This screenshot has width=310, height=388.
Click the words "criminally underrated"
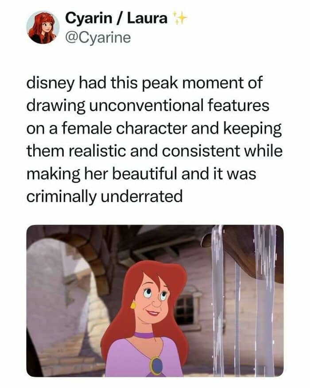coord(105,196)
